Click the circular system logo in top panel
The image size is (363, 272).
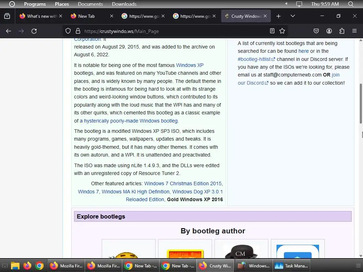12,4
